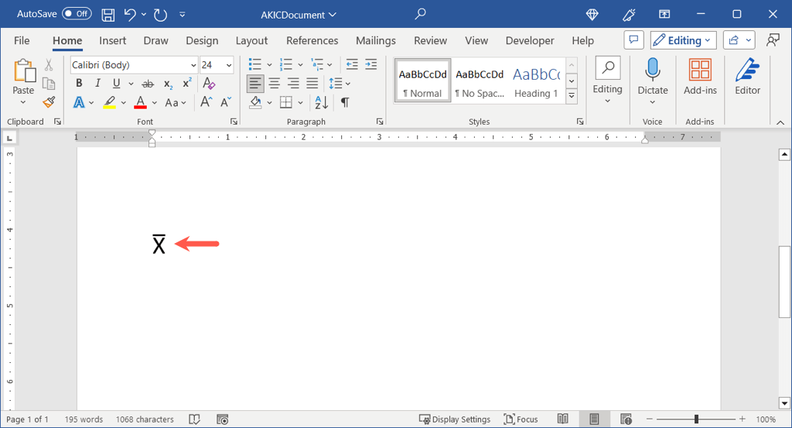Clear all formatting icon
The image size is (792, 428).
tap(209, 84)
